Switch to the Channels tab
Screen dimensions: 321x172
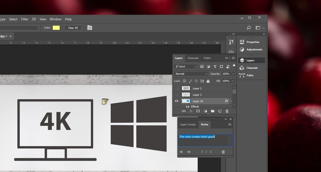193,58
